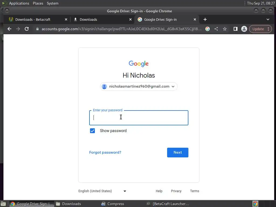
Task: Switch to Downloads - Betacraft tab
Action: pyautogui.click(x=33, y=19)
